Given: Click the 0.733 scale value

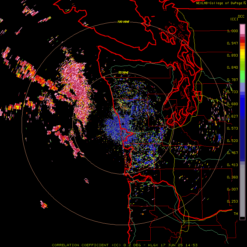Looking at the screenshot, I should pyautogui.click(x=232, y=92).
